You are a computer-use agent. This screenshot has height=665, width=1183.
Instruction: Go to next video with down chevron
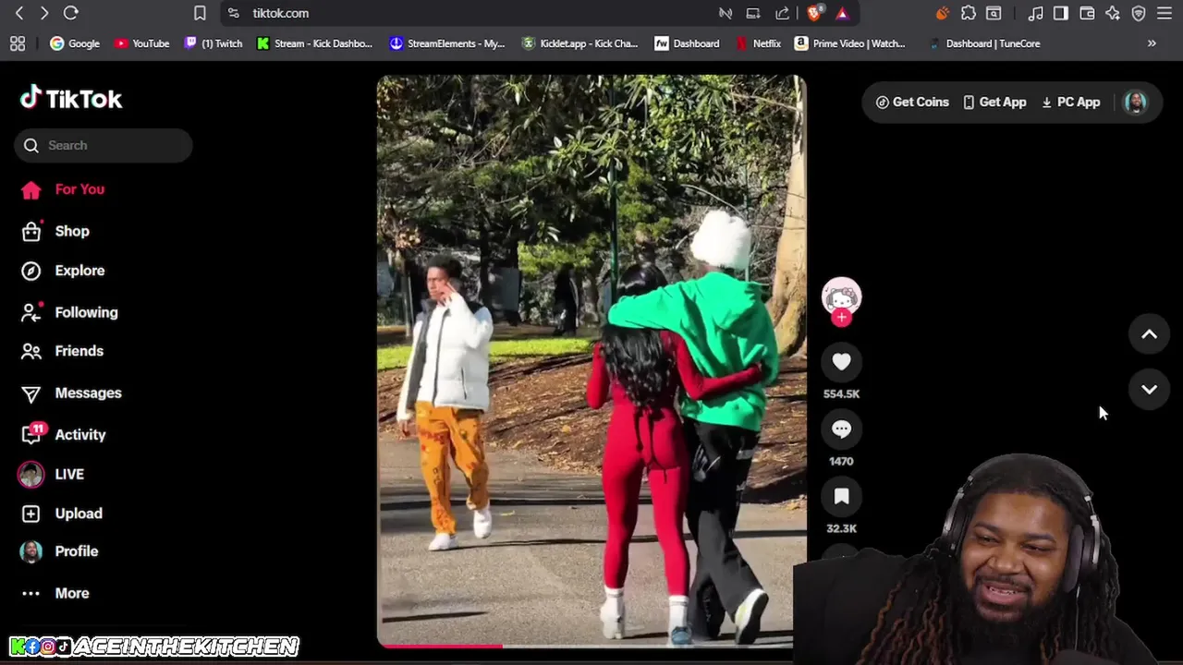pos(1149,390)
